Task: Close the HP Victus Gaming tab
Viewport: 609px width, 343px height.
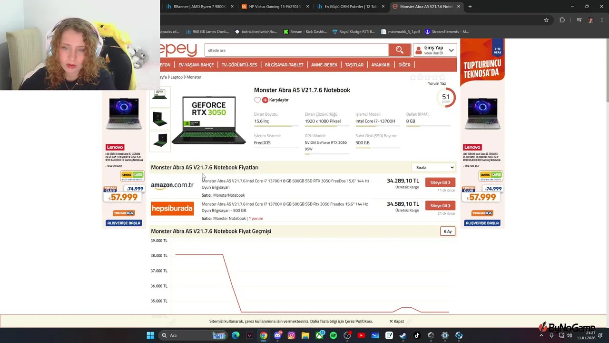Action: point(307,7)
